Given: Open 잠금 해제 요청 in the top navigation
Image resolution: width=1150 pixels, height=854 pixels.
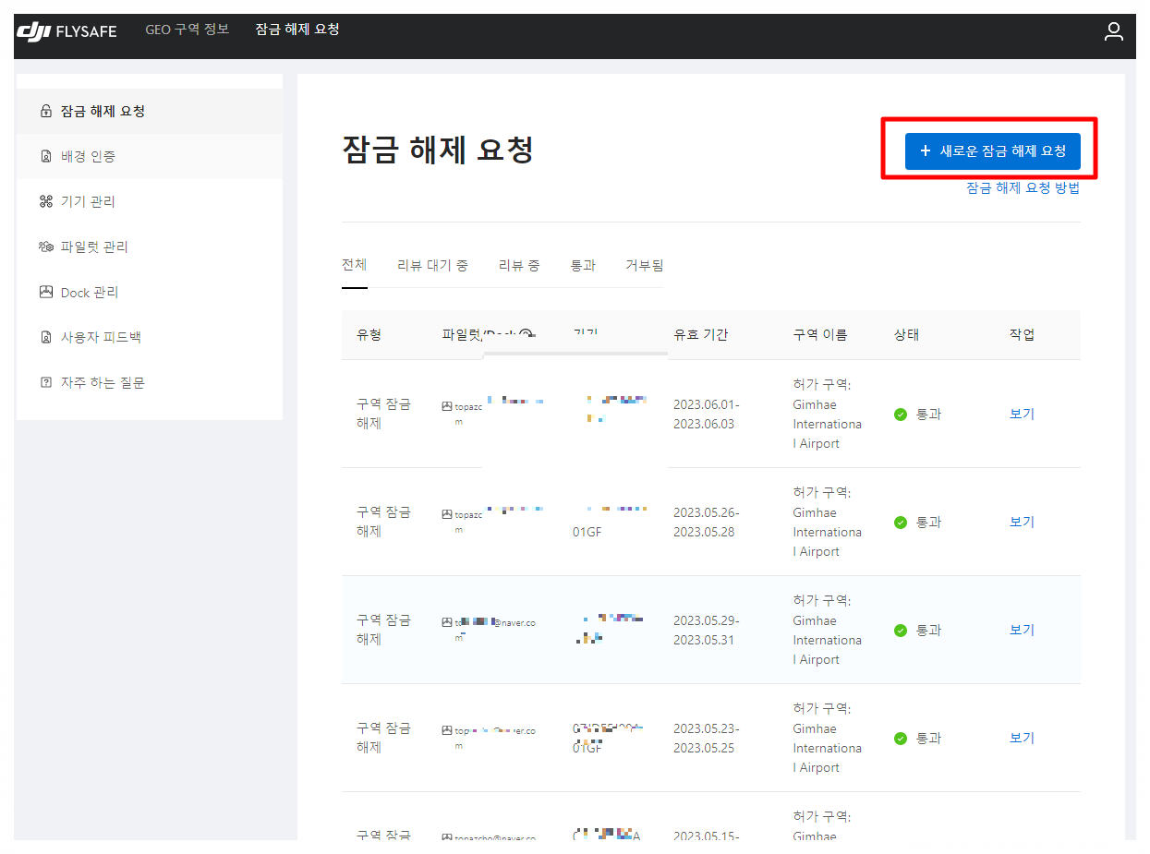Looking at the screenshot, I should click(297, 30).
